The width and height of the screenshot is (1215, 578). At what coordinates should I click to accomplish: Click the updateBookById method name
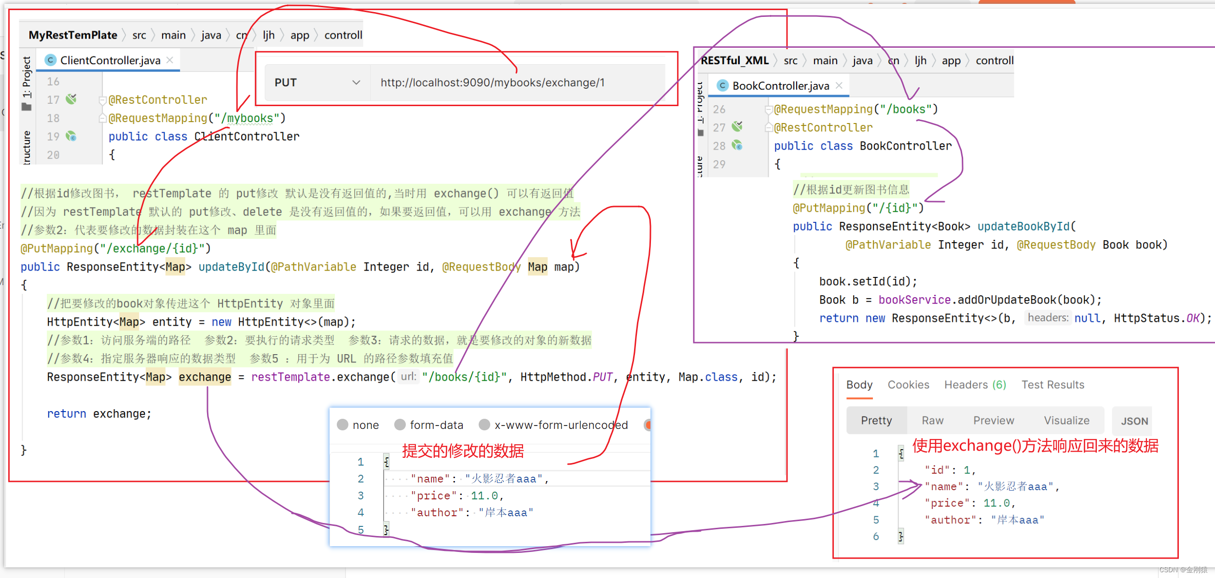(1024, 226)
